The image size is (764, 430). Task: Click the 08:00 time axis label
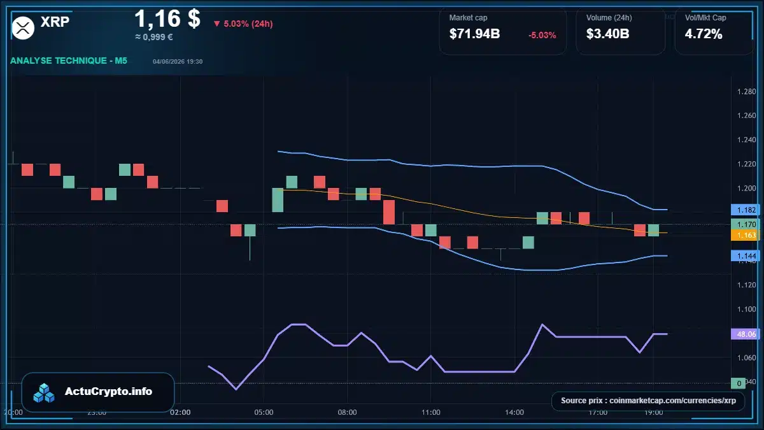tap(347, 413)
